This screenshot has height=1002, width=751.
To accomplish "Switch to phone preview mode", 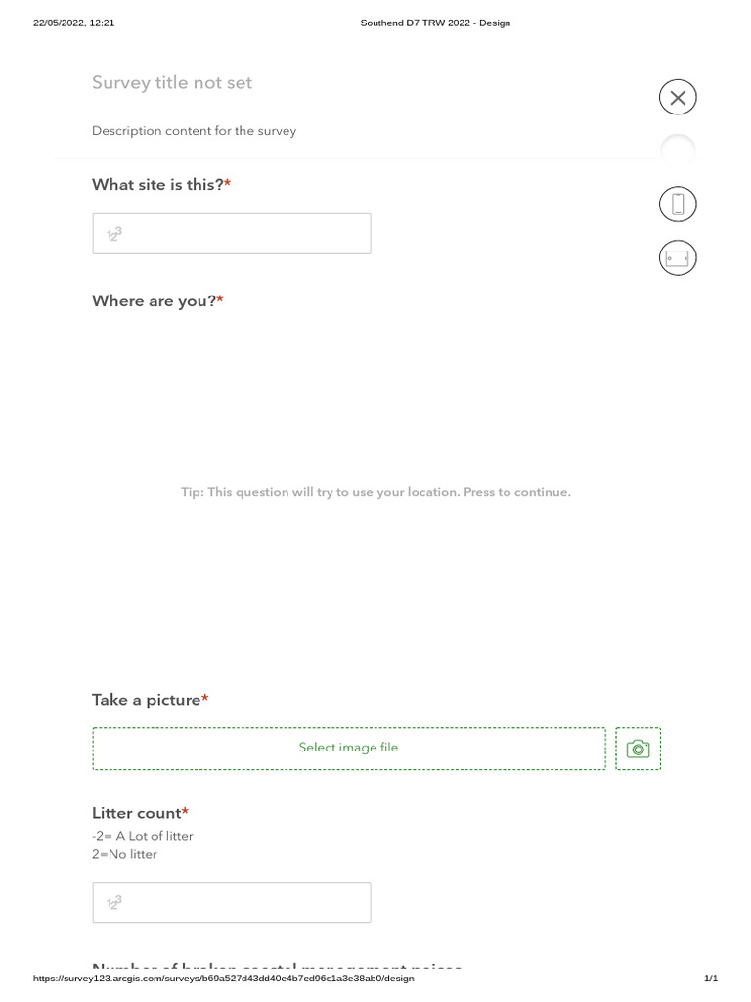I will click(x=678, y=205).
